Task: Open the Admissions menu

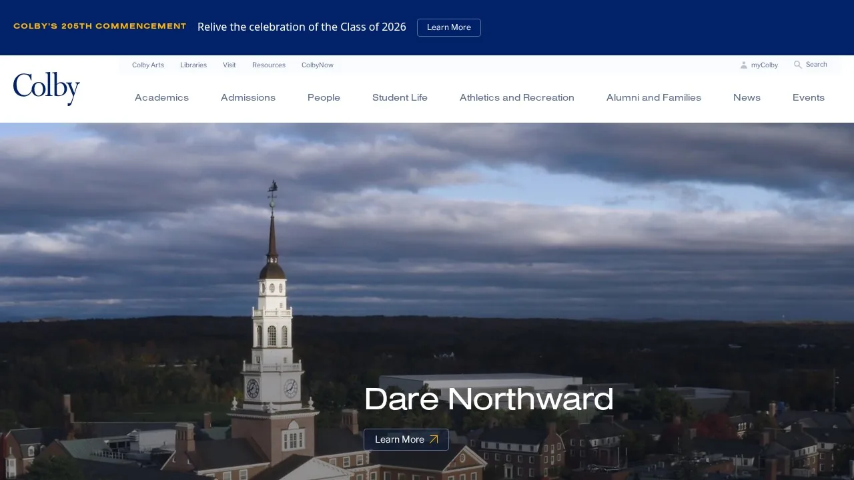Action: tap(248, 97)
